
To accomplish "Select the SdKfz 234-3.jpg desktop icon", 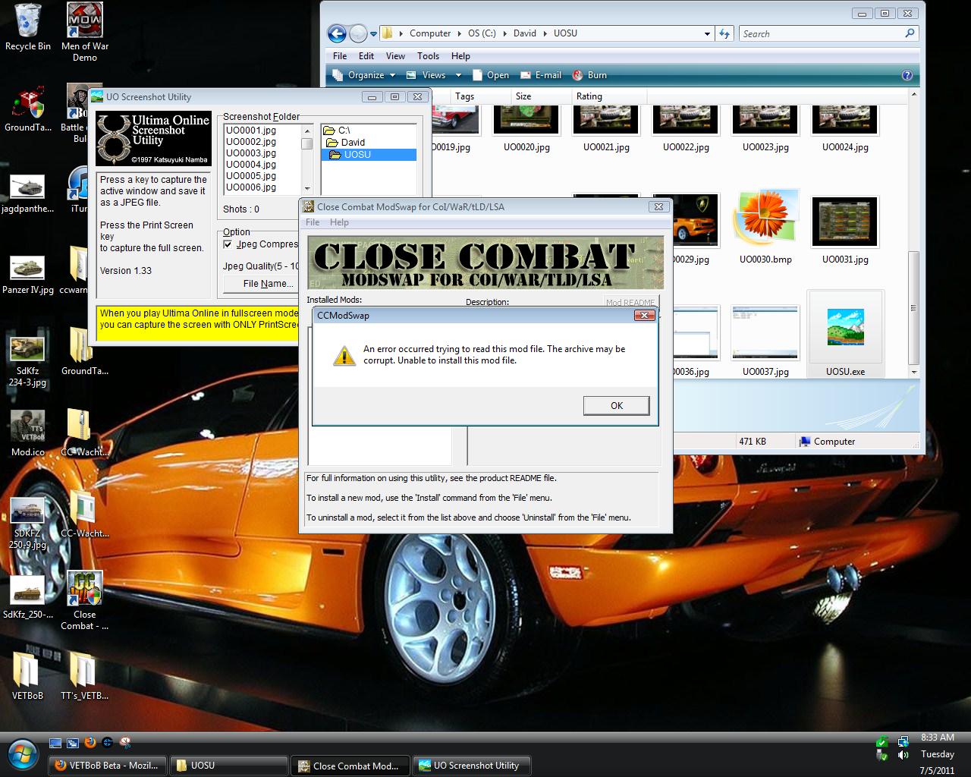I will point(27,361).
